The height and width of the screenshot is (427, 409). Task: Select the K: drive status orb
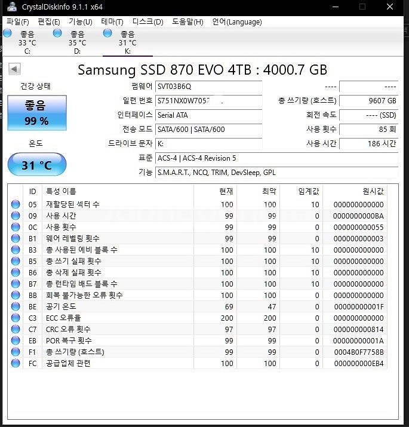pos(107,33)
